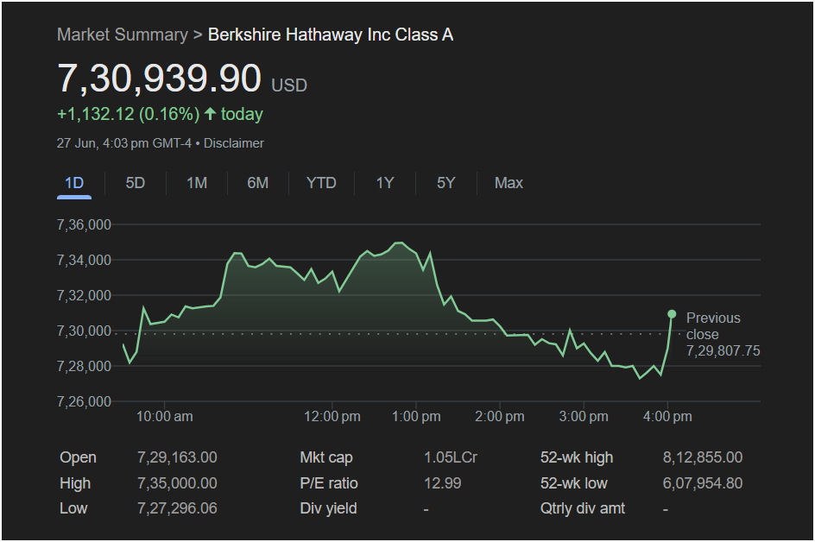Viewport: 815px width, 542px height.
Task: Click the 1:00 pm axis label
Action: tap(416, 416)
